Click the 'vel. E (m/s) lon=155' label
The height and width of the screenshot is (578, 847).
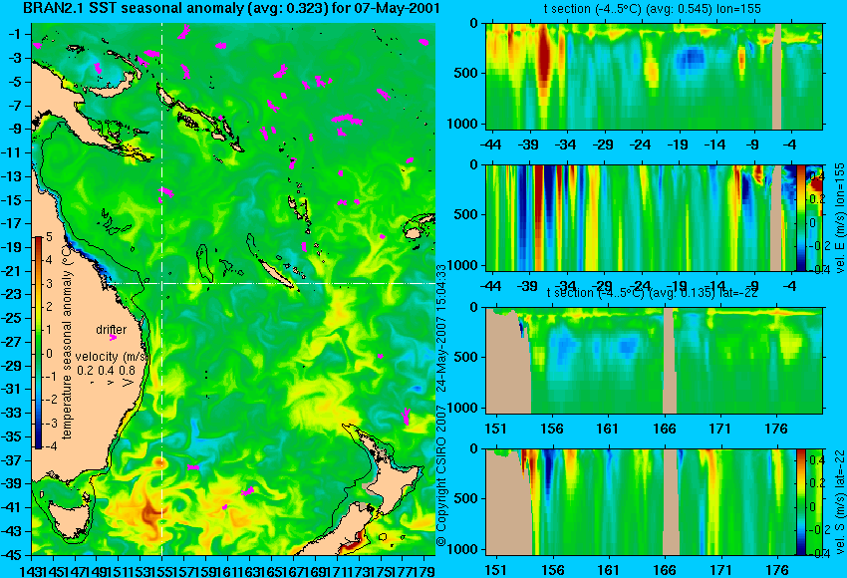click(839, 217)
